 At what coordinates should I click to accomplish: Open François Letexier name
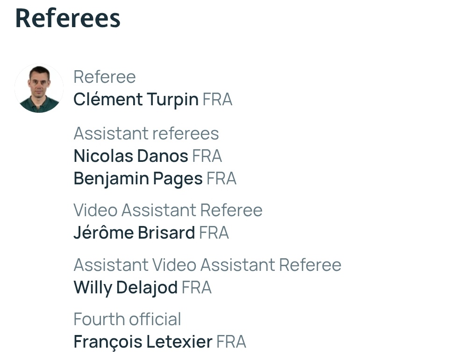143,342
